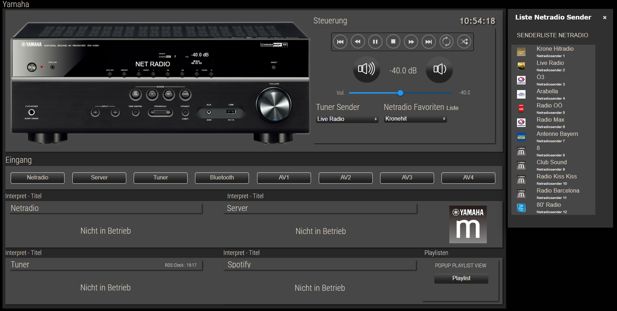Click the -40.0 dB volume readout
The height and width of the screenshot is (311, 617).
(403, 71)
